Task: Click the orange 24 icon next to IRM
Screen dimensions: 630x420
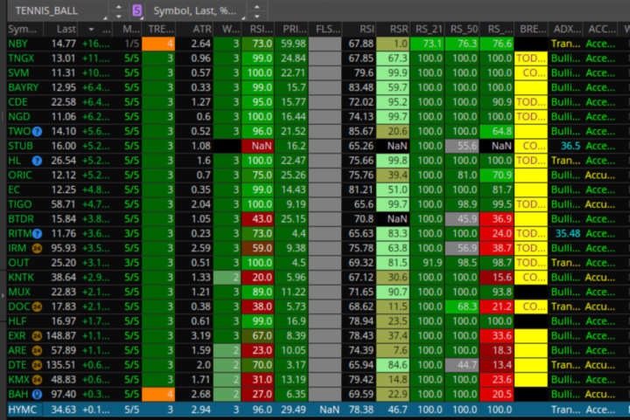Action: 37,249
